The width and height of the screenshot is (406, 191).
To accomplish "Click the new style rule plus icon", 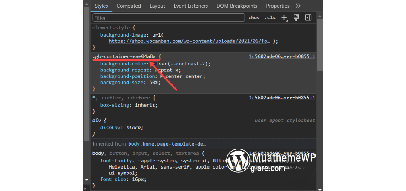I will (285, 18).
